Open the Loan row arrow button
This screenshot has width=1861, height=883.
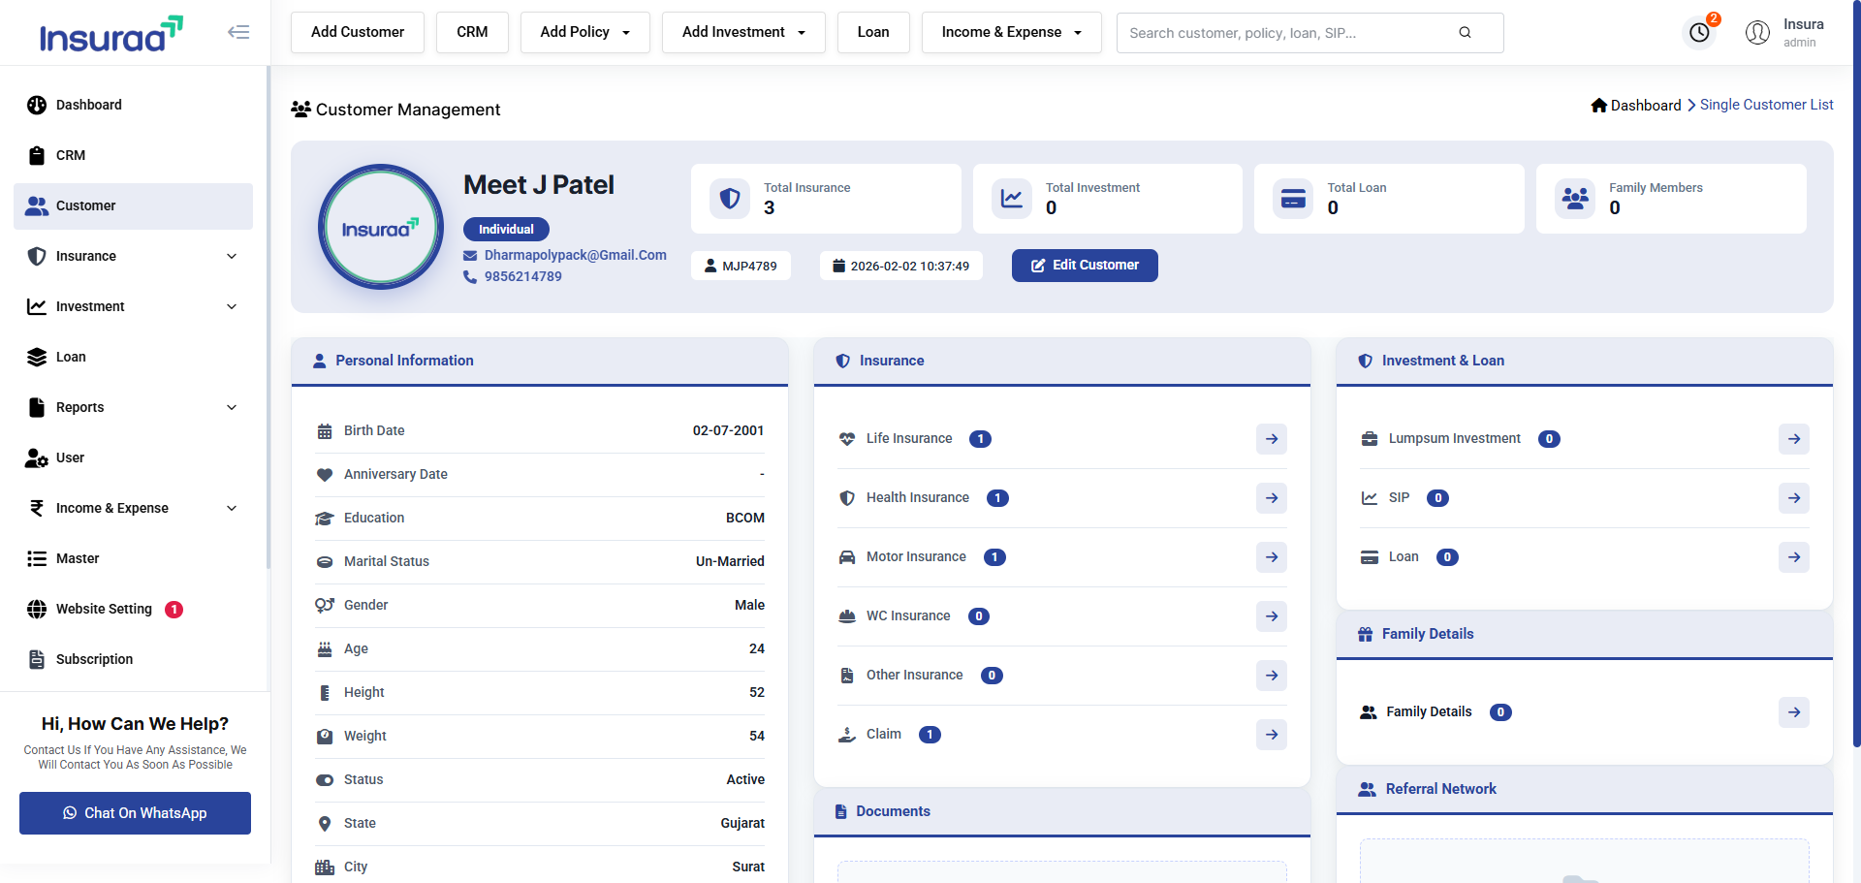1794,557
